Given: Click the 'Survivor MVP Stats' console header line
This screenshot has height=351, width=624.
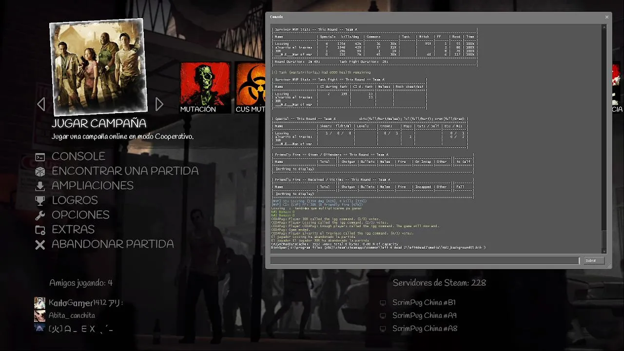Looking at the screenshot, I should coord(316,30).
